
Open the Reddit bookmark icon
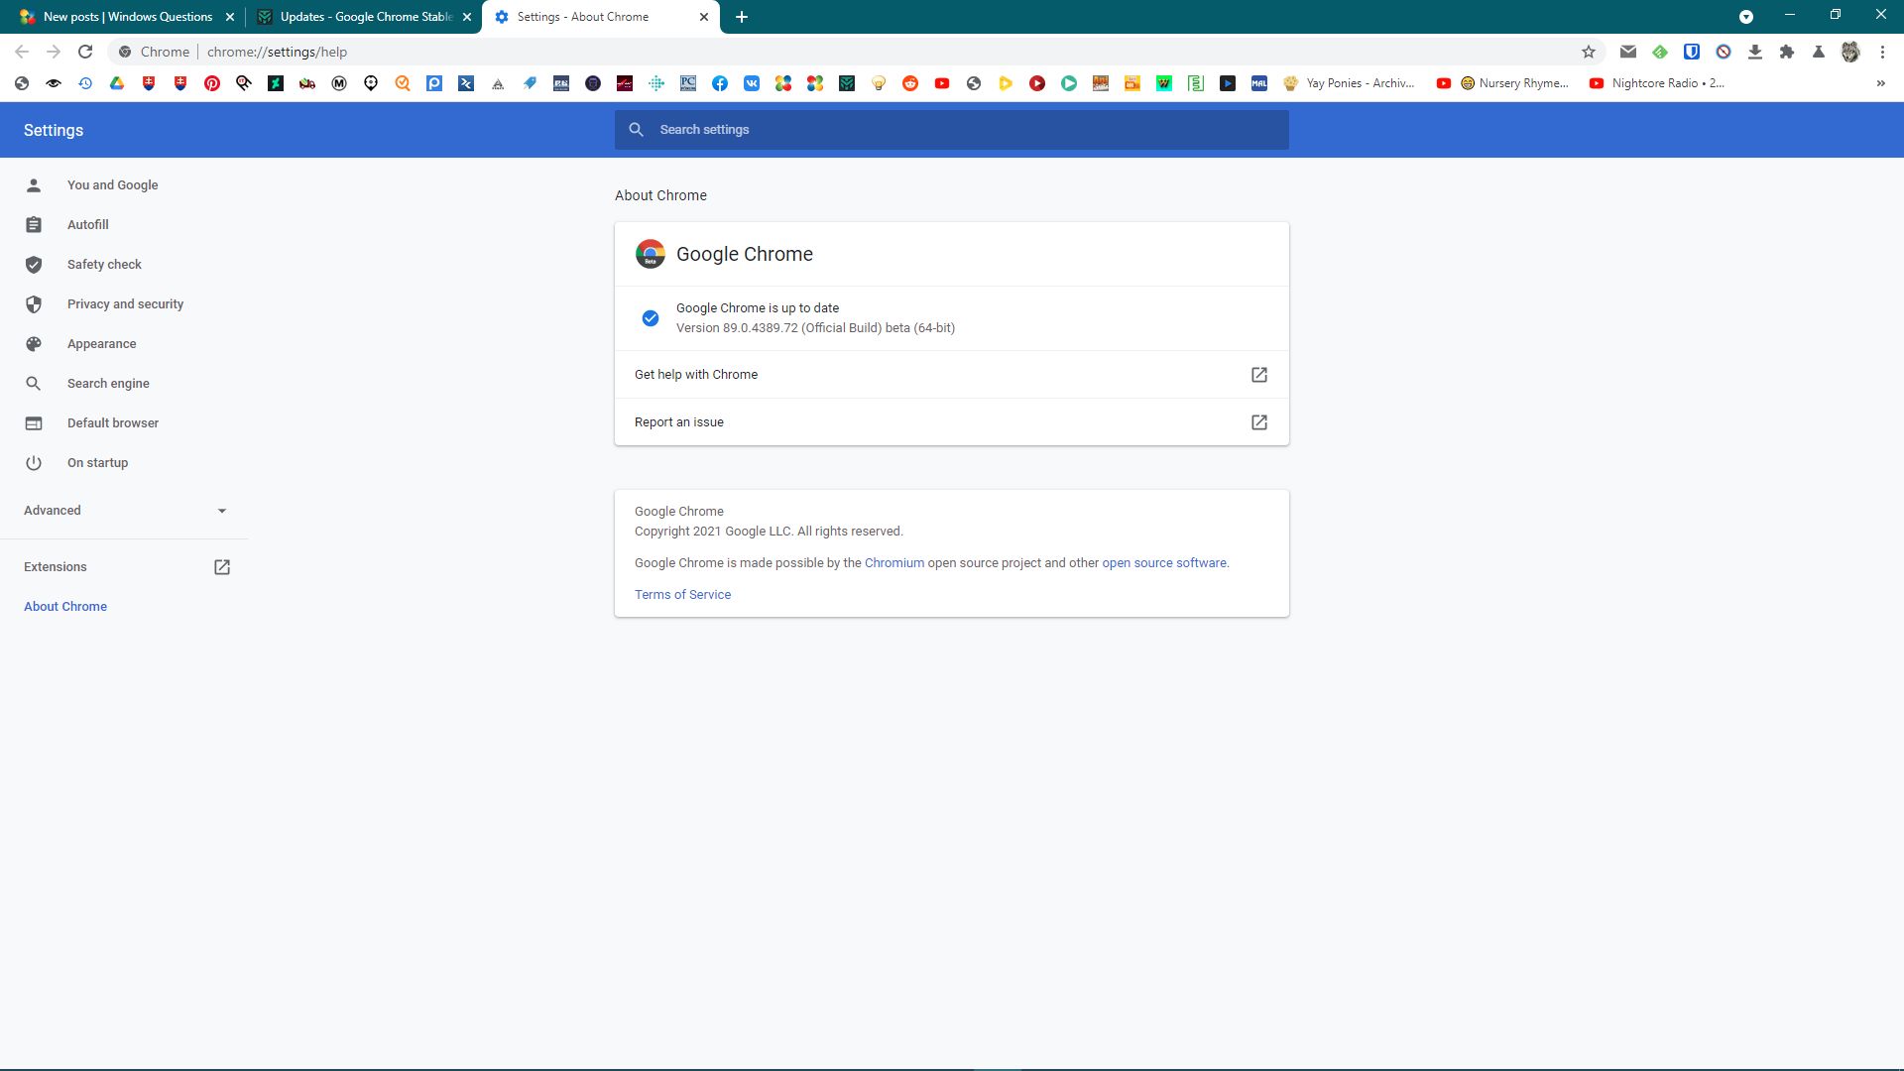pos(910,83)
